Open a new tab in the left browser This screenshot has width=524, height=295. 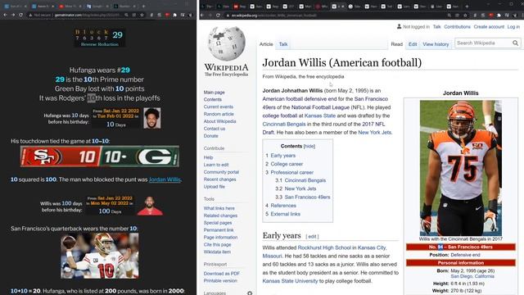click(x=144, y=6)
